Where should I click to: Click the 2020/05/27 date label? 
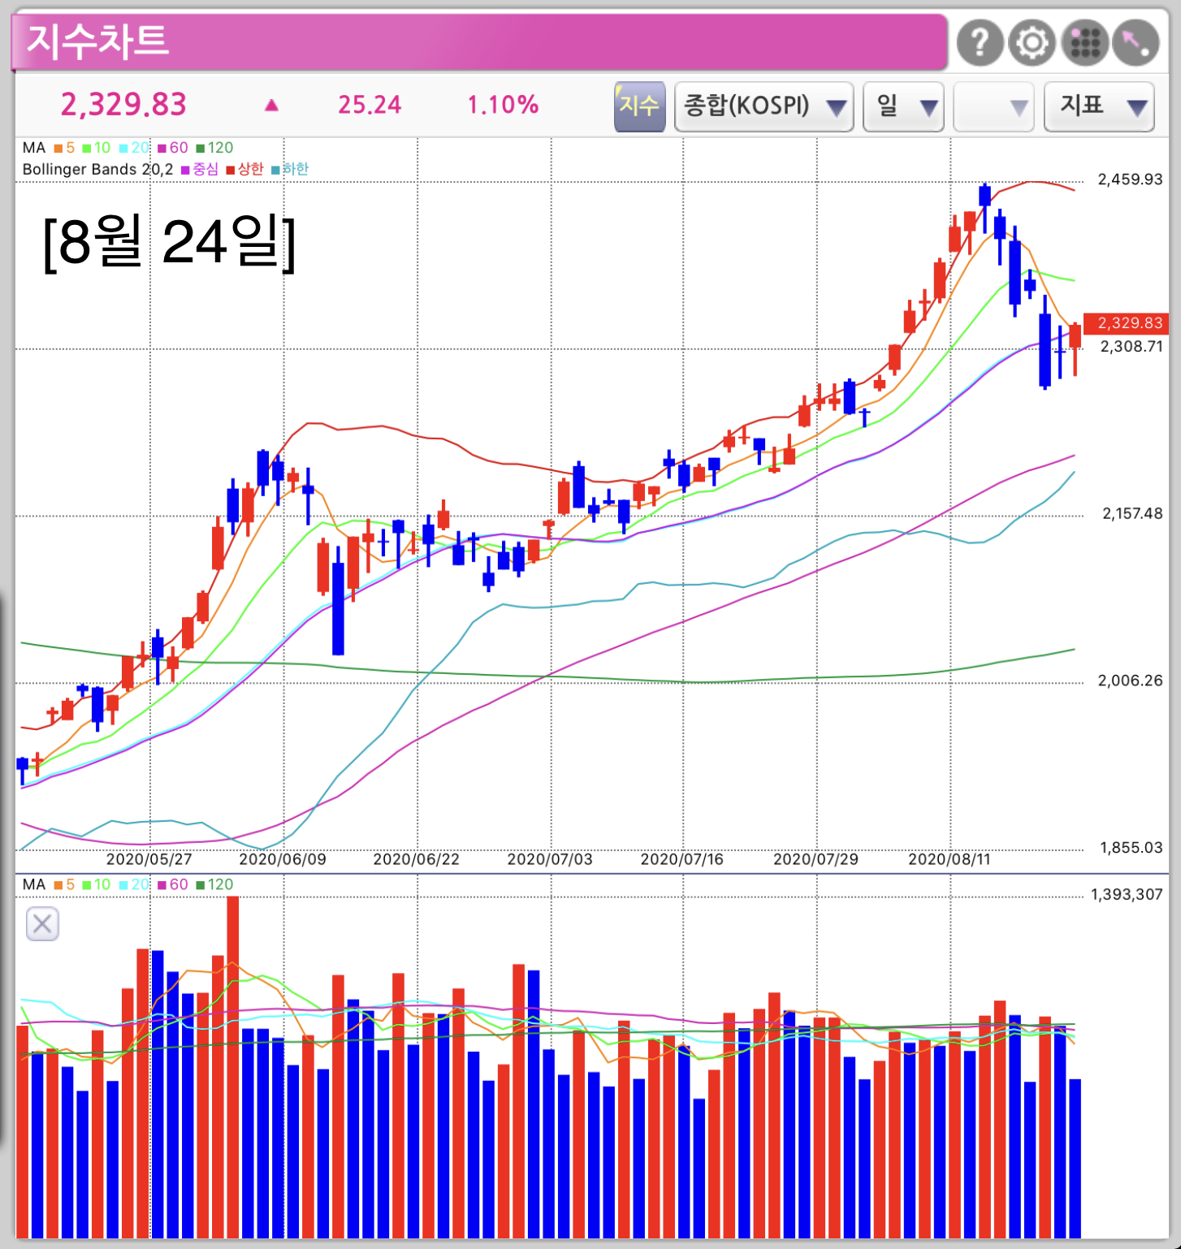pyautogui.click(x=149, y=859)
